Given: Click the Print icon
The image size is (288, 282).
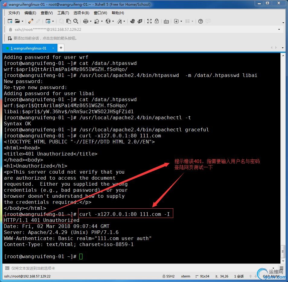Looking at the screenshot, I should coord(86,21).
